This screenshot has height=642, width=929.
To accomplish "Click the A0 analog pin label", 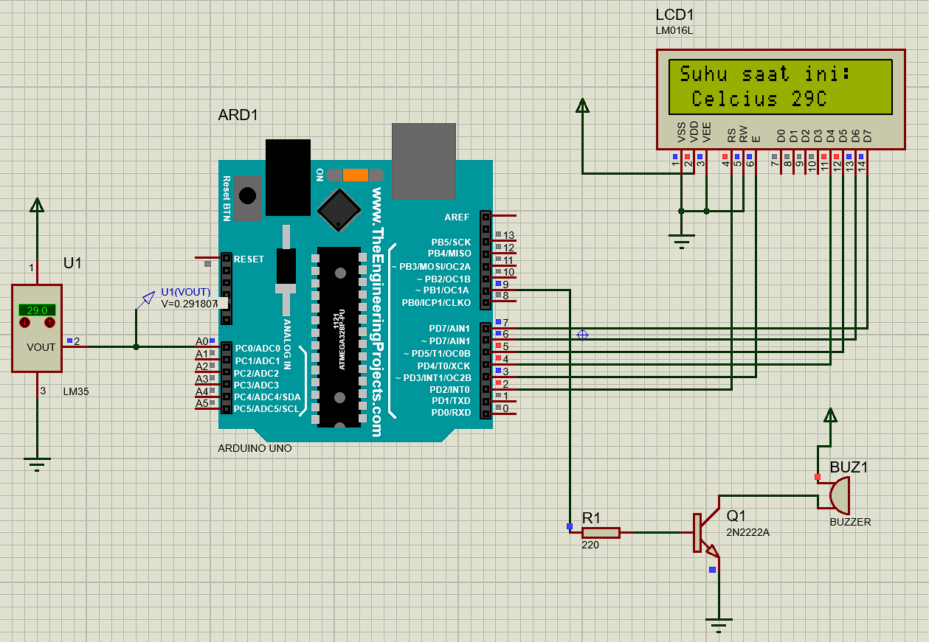I will coord(201,342).
